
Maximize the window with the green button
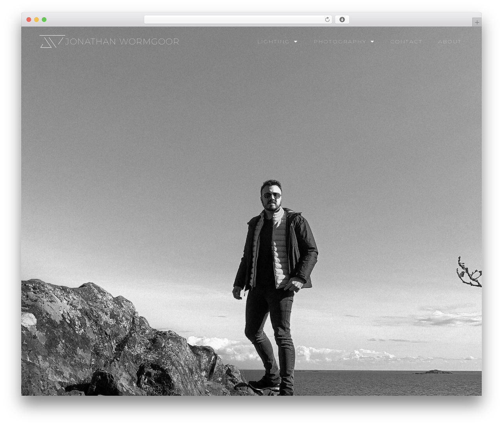[44, 20]
